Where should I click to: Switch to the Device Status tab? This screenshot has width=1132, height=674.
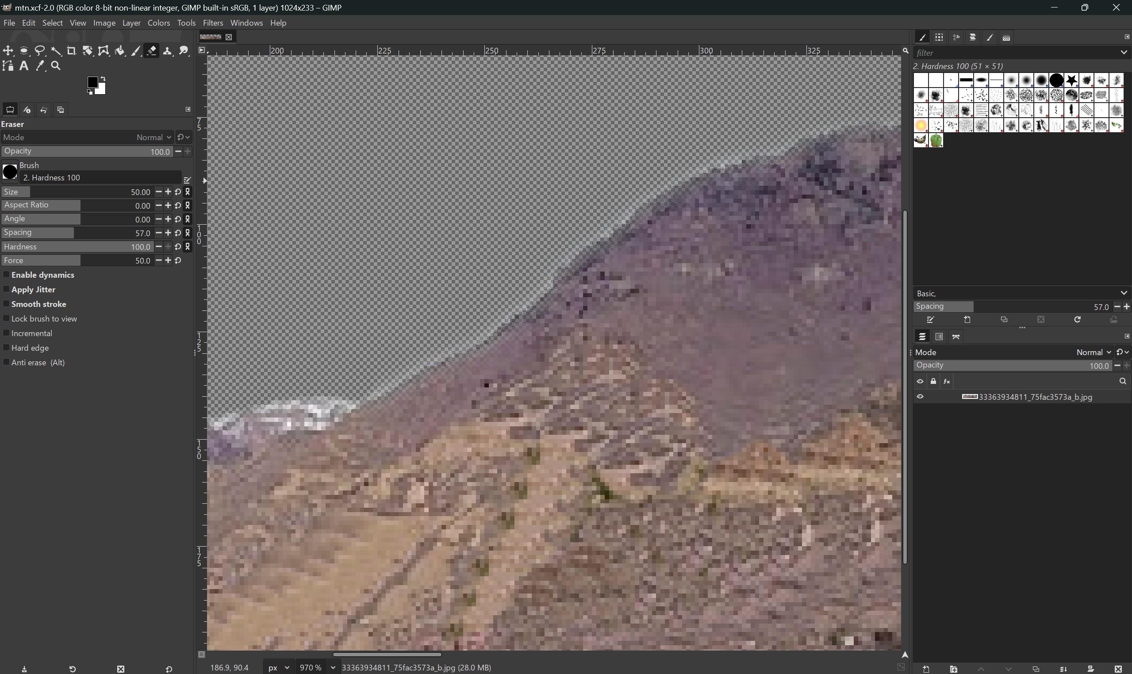click(x=27, y=110)
